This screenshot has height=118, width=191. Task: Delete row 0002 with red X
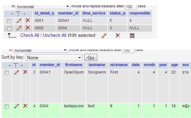(x=28, y=28)
